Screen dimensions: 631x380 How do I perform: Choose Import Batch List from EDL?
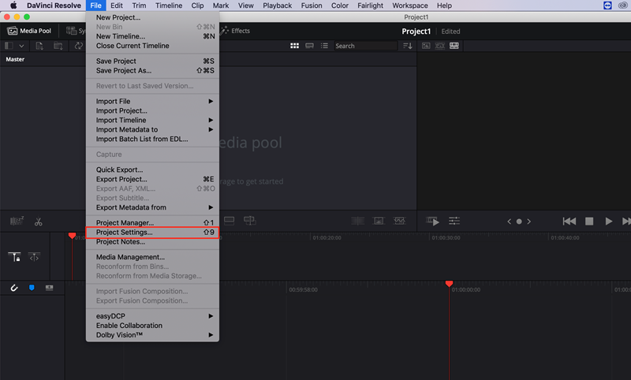pos(152,139)
